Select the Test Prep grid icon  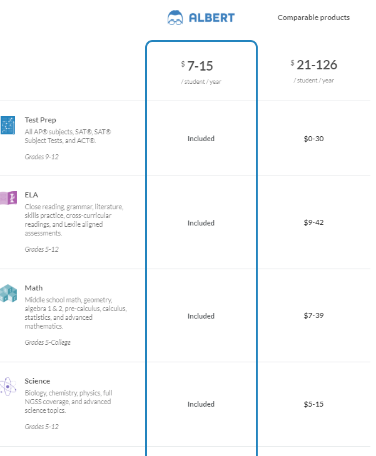(x=8, y=126)
